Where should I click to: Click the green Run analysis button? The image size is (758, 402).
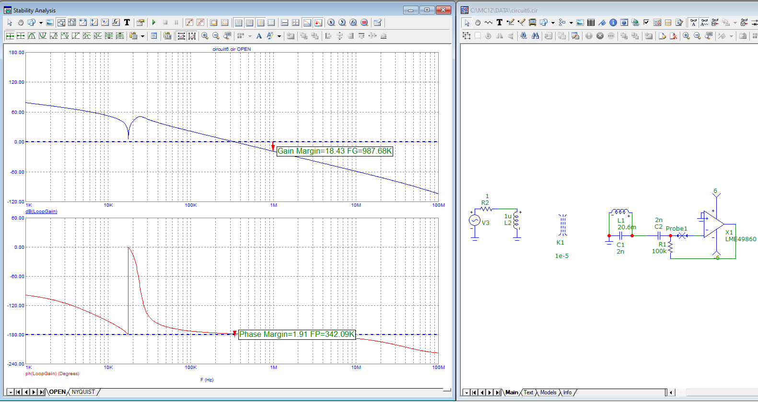point(154,22)
